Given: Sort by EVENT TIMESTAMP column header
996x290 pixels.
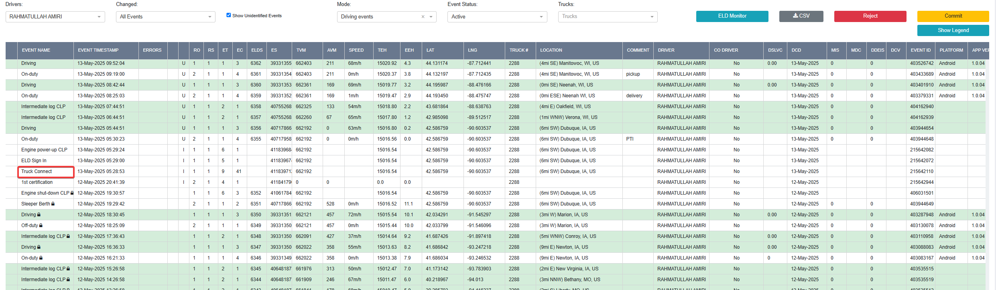Looking at the screenshot, I should tap(98, 50).
